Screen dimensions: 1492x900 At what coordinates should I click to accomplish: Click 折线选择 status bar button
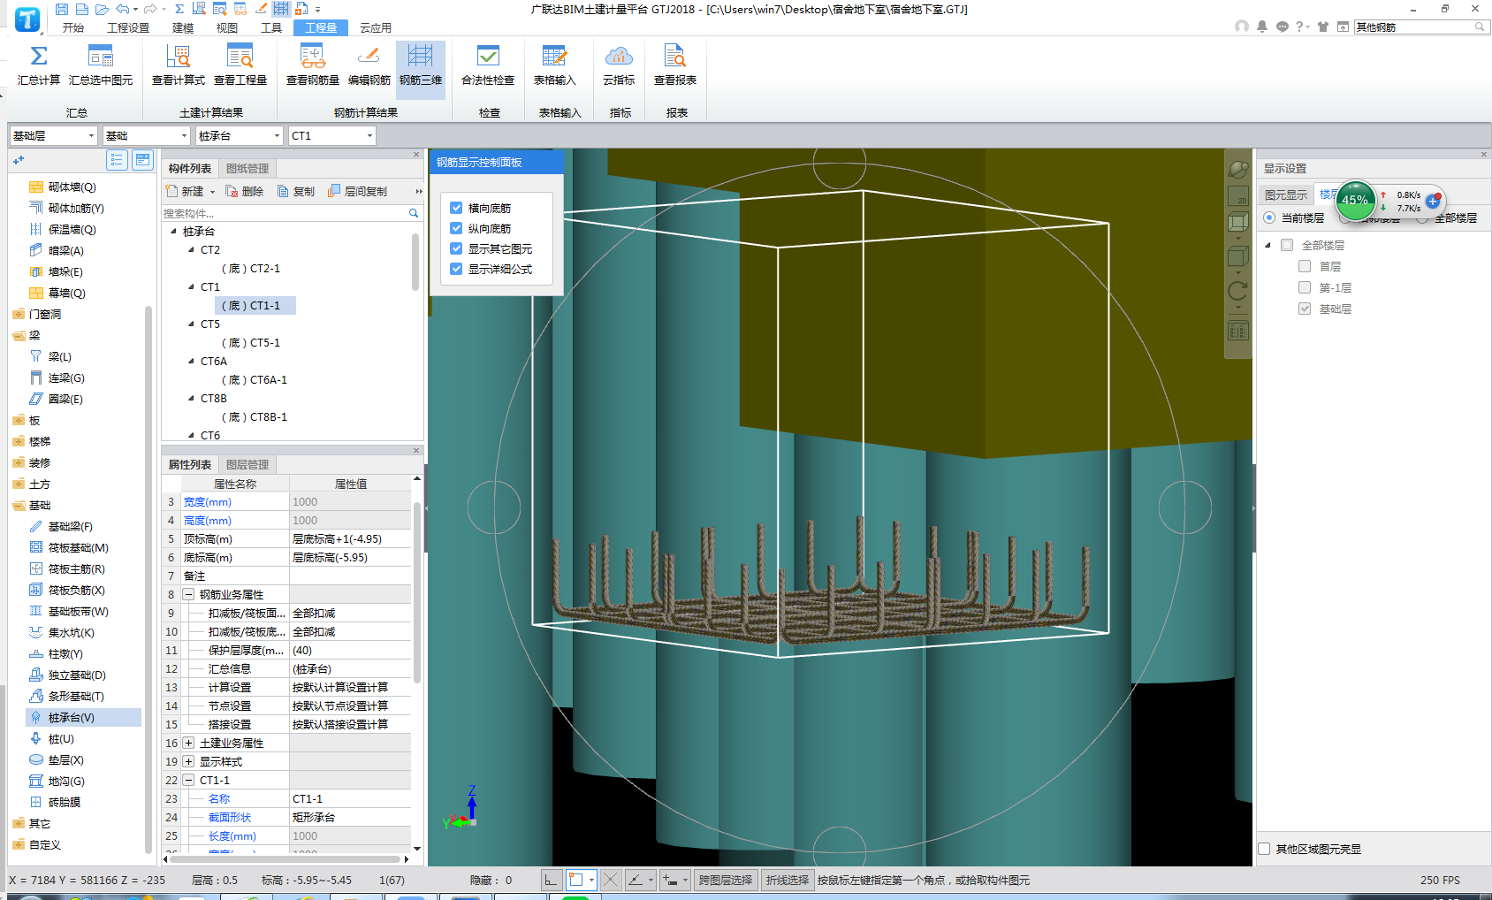[788, 881]
